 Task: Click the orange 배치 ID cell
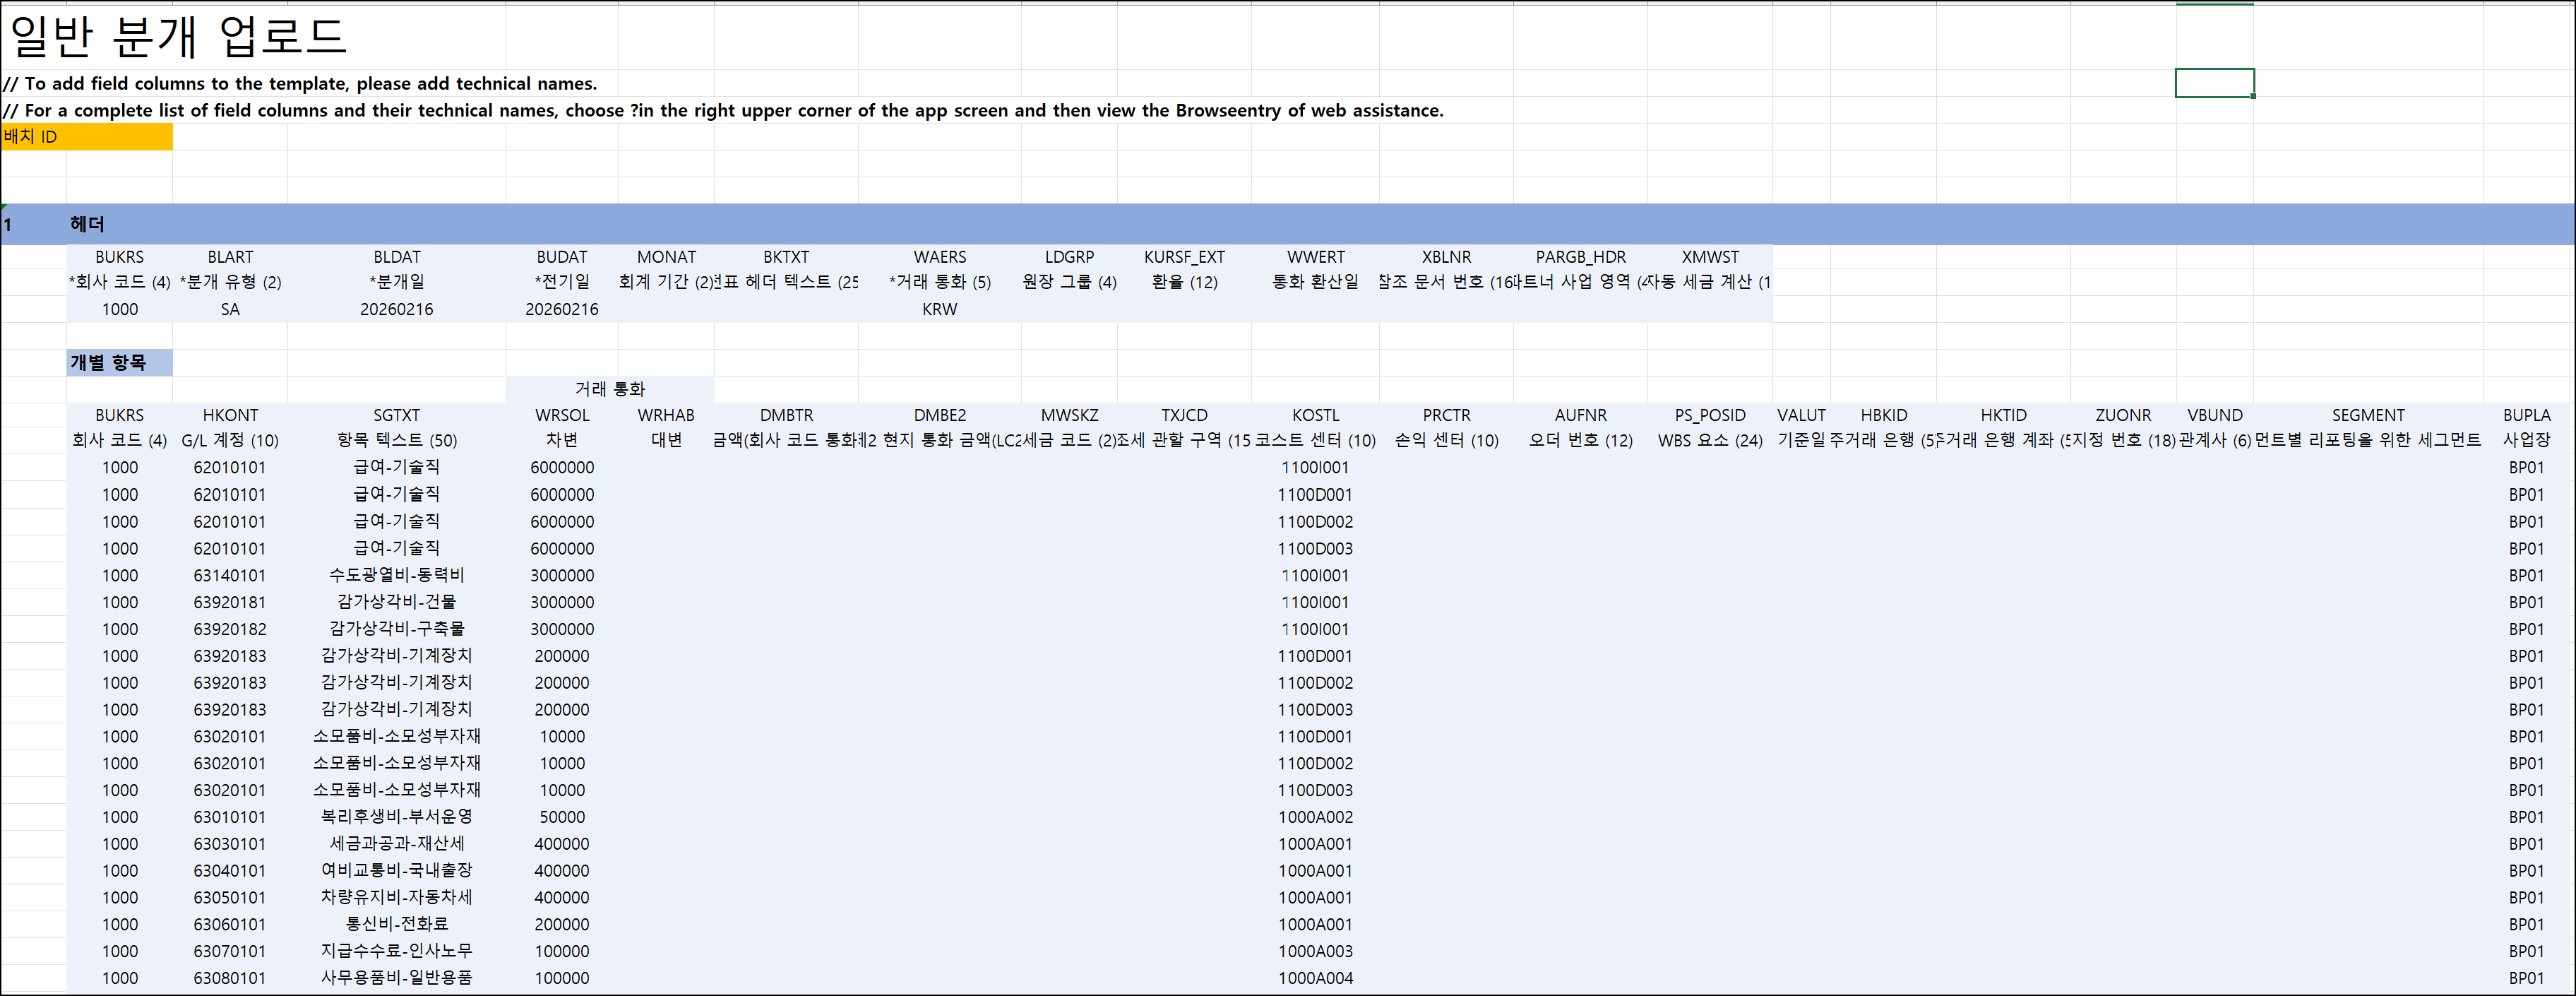click(x=86, y=137)
